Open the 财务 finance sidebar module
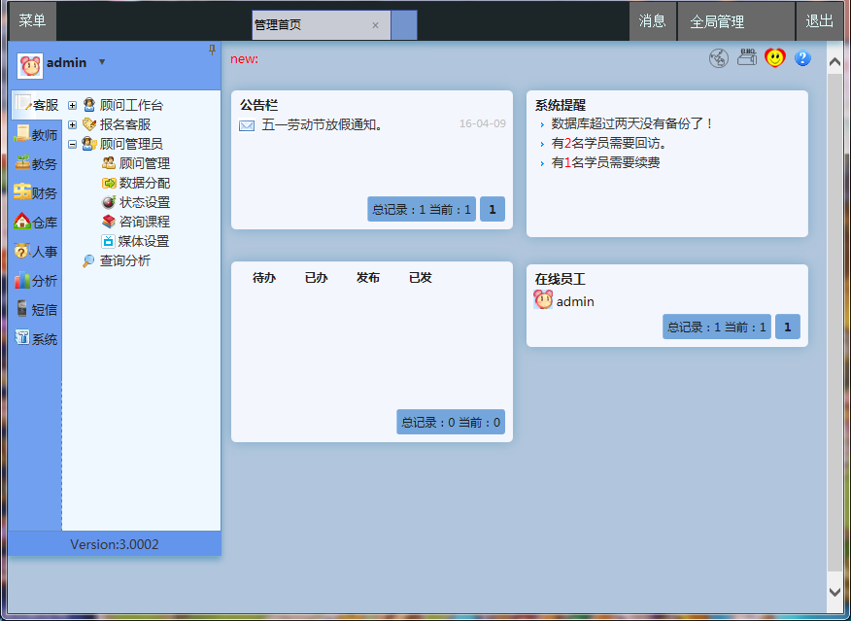The height and width of the screenshot is (621, 851). pyautogui.click(x=36, y=192)
